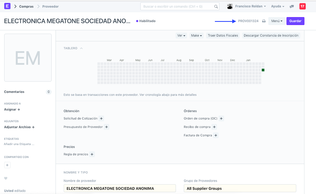Add new Factura de Compra with plus
This screenshot has width=316, height=194.
pyautogui.click(x=216, y=136)
